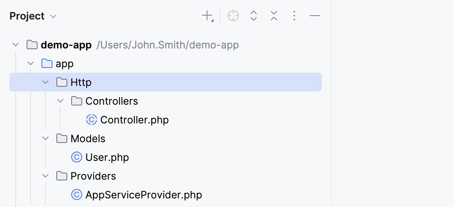
Task: Click the Http folder icon
Action: coord(61,82)
